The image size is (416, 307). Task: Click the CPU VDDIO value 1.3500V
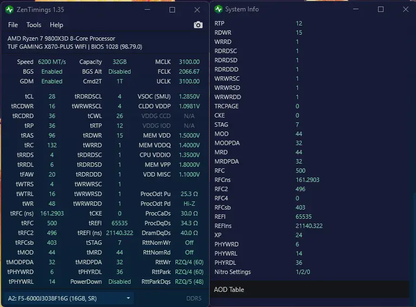tap(189, 155)
